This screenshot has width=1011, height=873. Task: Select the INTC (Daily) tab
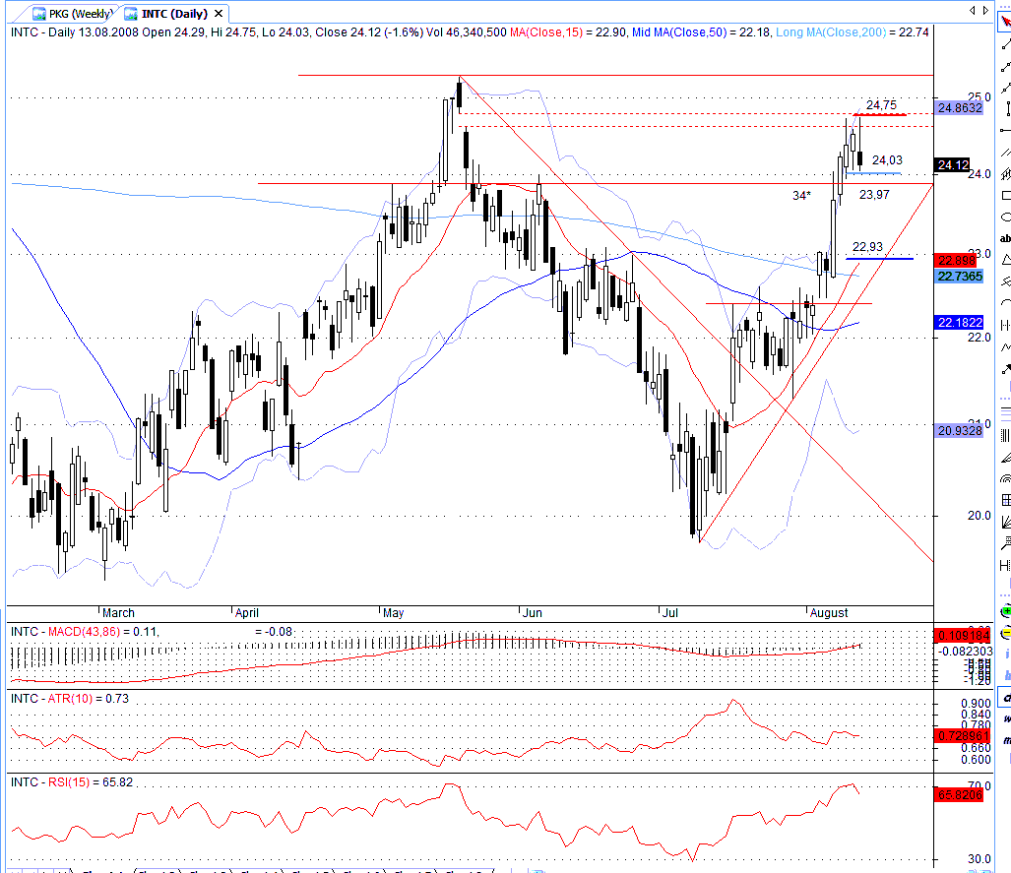[x=174, y=14]
